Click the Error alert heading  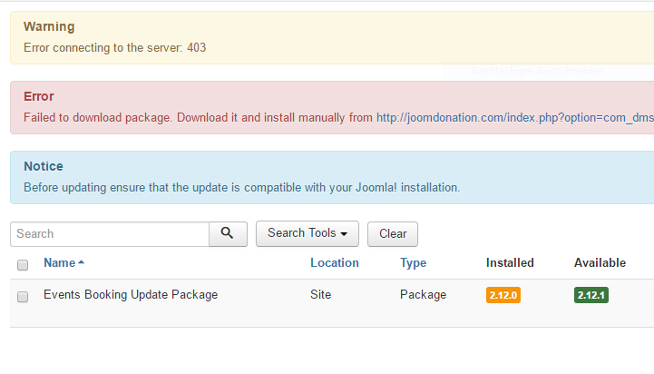[39, 96]
